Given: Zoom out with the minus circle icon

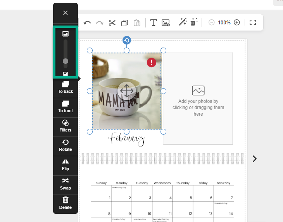Looking at the screenshot, I should click(212, 22).
